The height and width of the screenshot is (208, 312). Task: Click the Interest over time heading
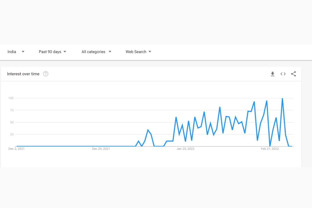coord(23,74)
